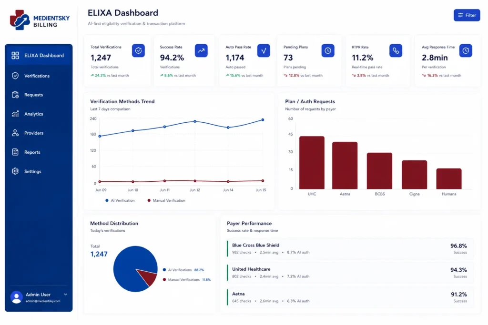Click the 94.2% Success Rate value
Viewport: 488px width, 325px height.
coord(172,58)
